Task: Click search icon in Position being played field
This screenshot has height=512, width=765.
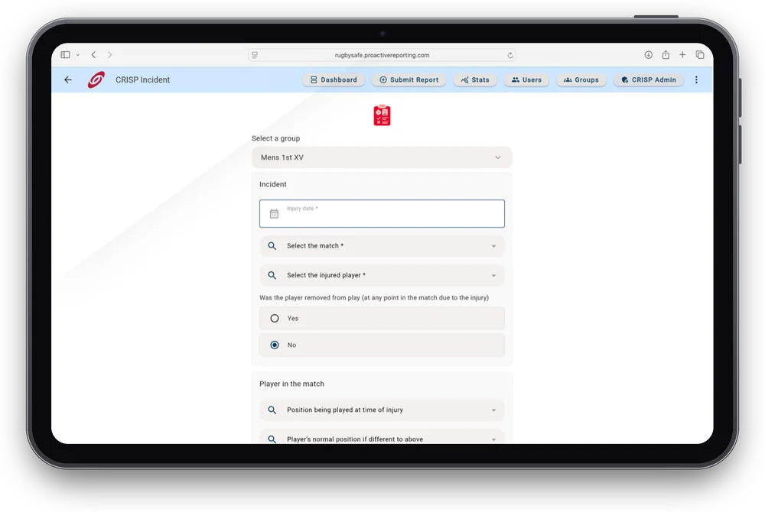Action: pyautogui.click(x=272, y=410)
